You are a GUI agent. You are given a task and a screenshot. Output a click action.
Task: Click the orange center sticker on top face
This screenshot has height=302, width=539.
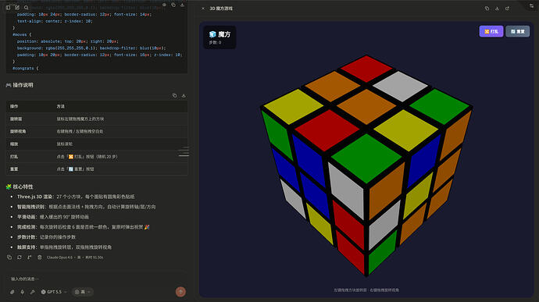[x=366, y=106]
